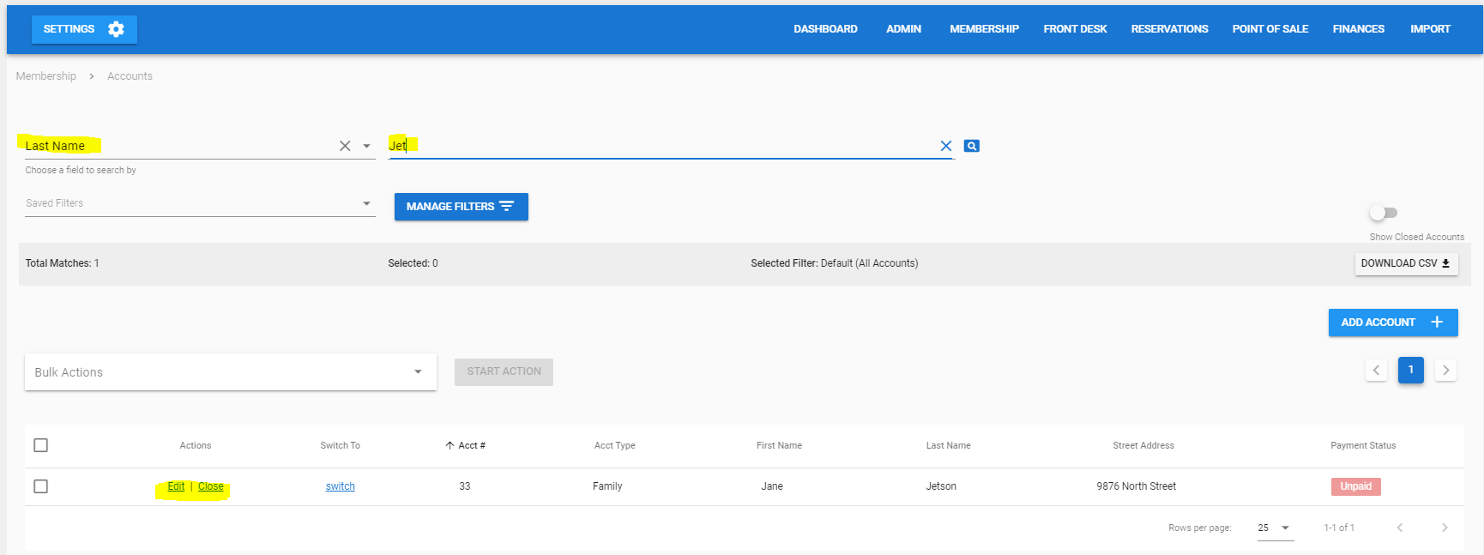
Task: Click the switch link for account 33
Action: [341, 486]
